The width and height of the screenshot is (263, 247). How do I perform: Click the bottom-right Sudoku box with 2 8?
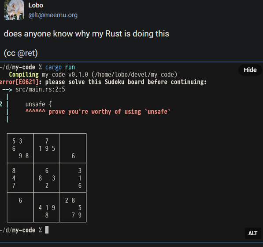73,207
